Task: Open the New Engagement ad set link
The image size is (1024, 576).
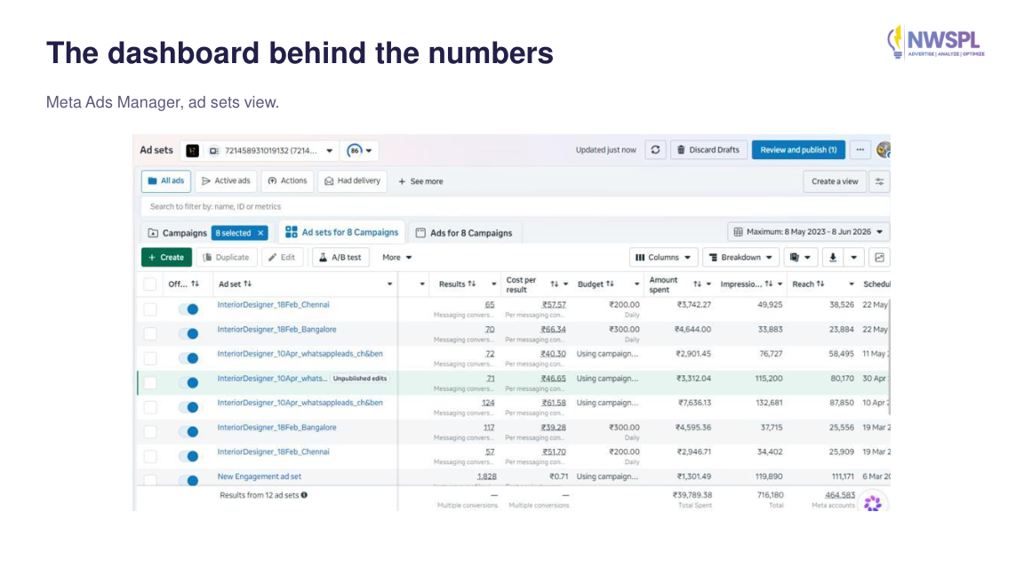Action: (260, 476)
